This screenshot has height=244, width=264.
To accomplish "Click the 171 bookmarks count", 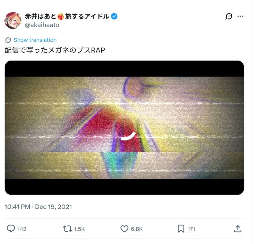I will 191,229.
